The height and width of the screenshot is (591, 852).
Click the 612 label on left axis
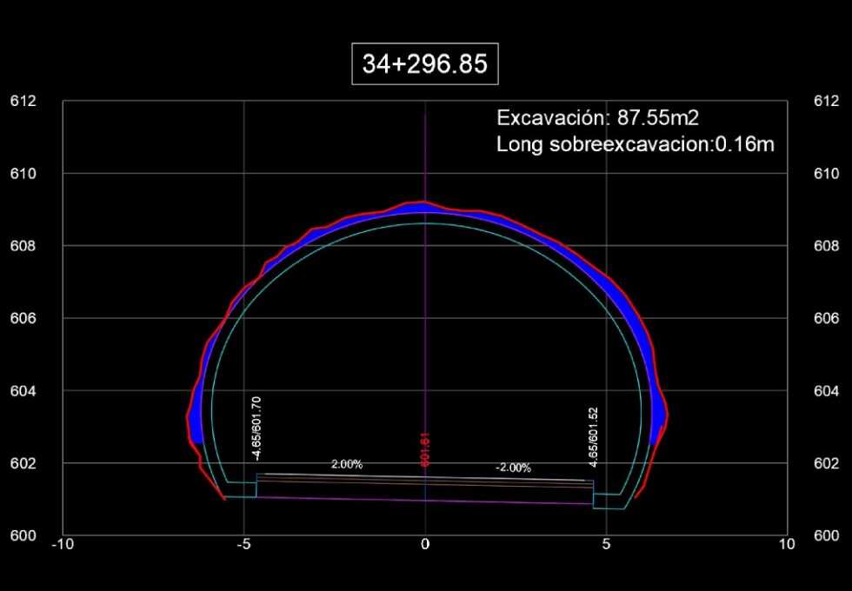point(23,102)
